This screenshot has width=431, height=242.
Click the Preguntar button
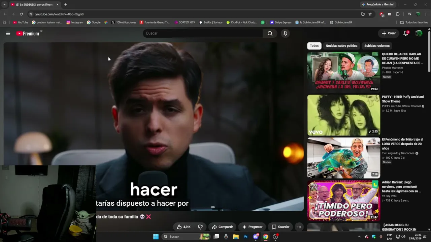(252, 227)
